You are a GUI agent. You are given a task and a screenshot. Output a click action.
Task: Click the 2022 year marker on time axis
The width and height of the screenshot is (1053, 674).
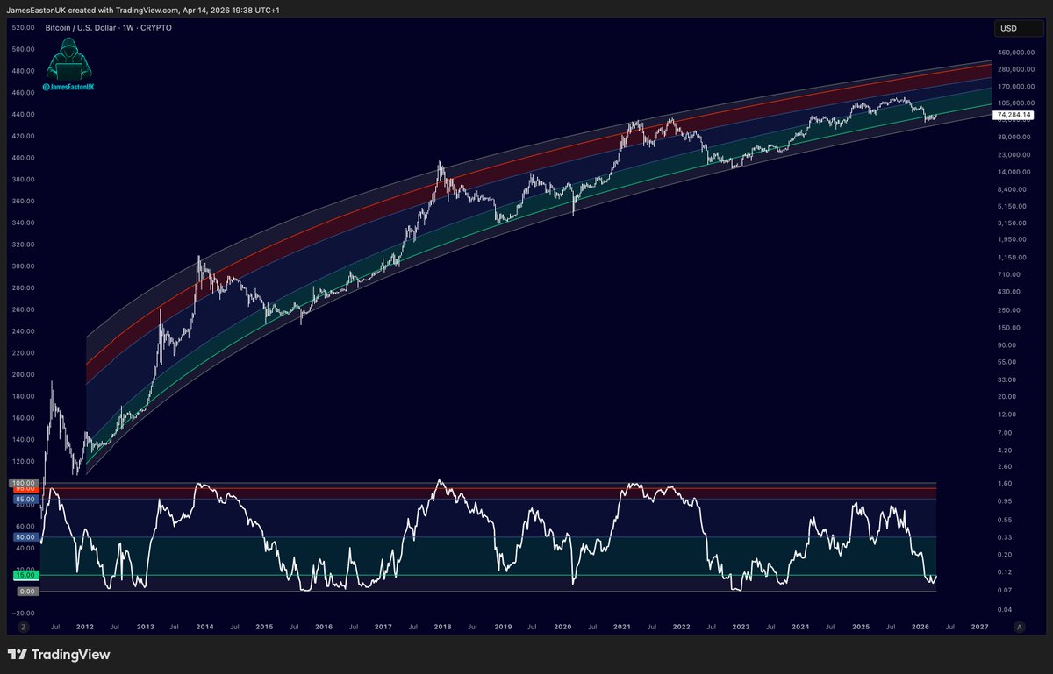click(681, 628)
